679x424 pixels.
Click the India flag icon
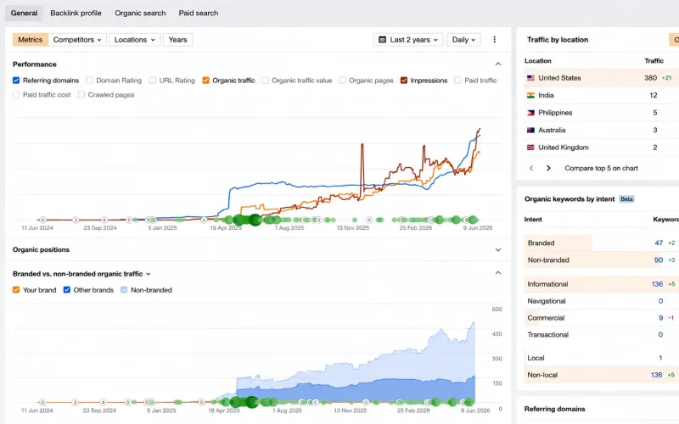tap(530, 95)
